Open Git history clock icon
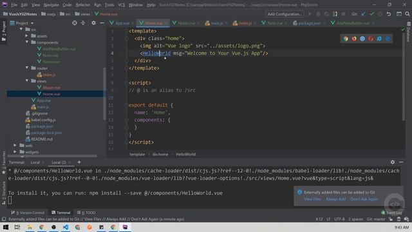Screen dimensions: 412x232 click(380, 14)
